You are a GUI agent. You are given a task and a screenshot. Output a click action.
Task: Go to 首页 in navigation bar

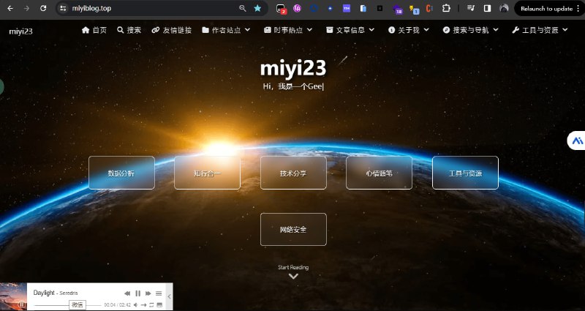tap(94, 30)
